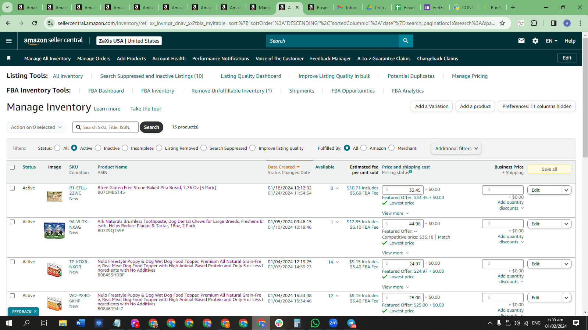Click the Add a product button
This screenshot has width=588, height=330.
coord(475,106)
